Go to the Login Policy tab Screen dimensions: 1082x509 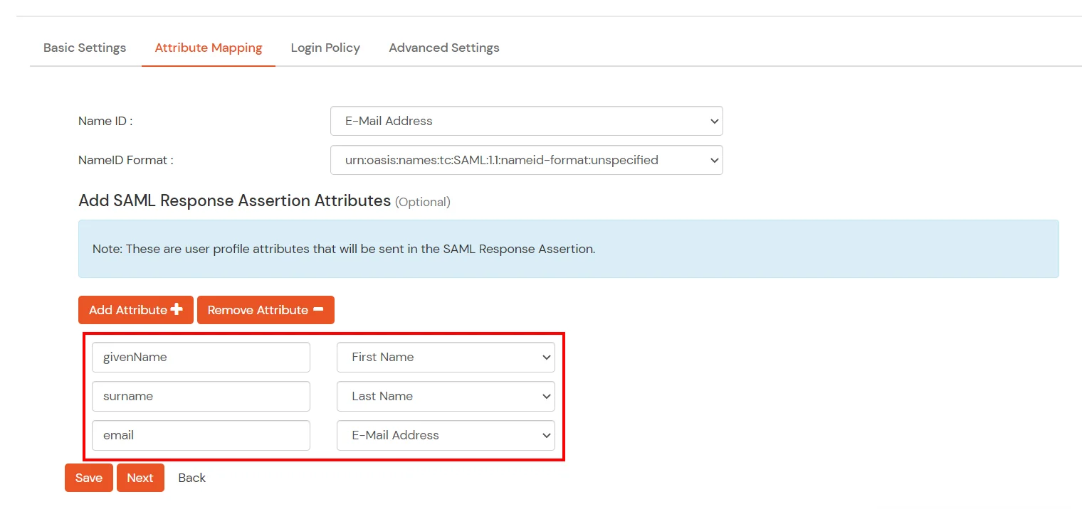(325, 48)
